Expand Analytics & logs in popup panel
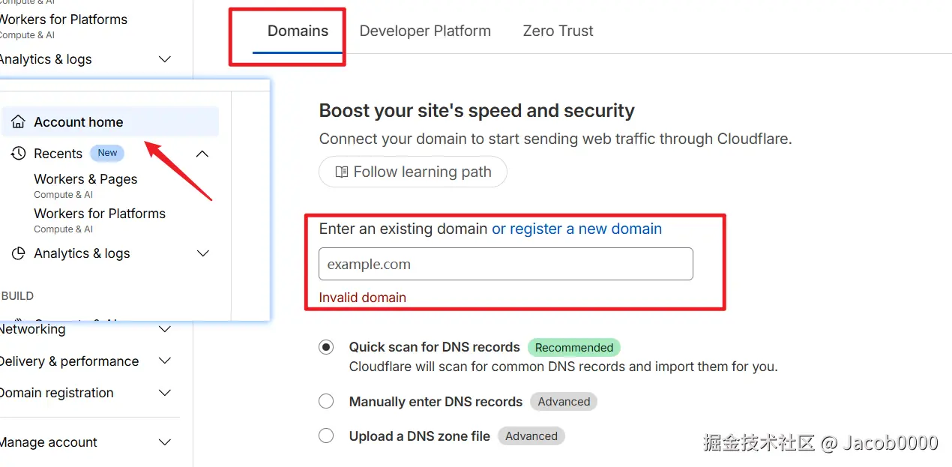The width and height of the screenshot is (952, 467). coord(202,253)
